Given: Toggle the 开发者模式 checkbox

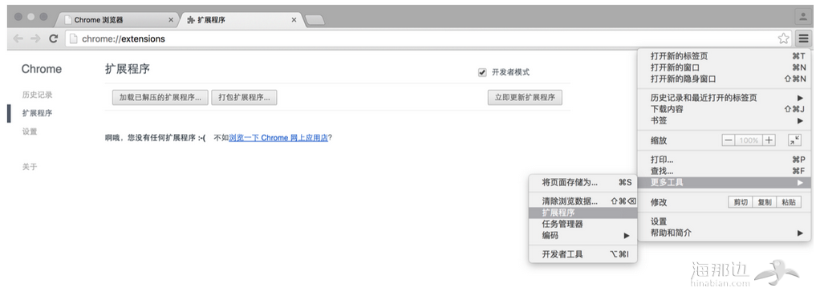Looking at the screenshot, I should coord(482,72).
